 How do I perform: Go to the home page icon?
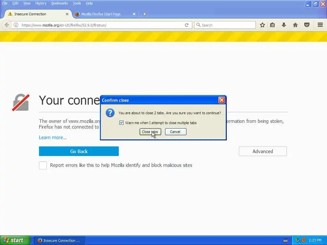pyautogui.click(x=295, y=25)
